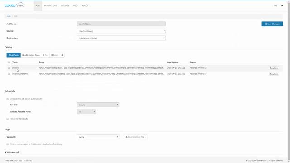Click the Table column header

tap(15, 62)
